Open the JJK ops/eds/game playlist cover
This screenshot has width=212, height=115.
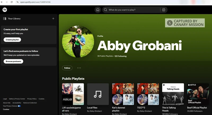point(73,94)
